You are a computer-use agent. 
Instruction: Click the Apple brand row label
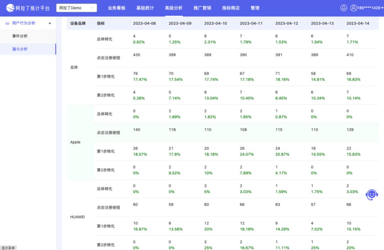[75, 142]
